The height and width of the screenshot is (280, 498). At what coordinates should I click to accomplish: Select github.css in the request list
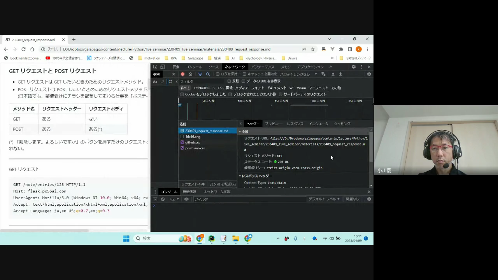click(x=193, y=142)
